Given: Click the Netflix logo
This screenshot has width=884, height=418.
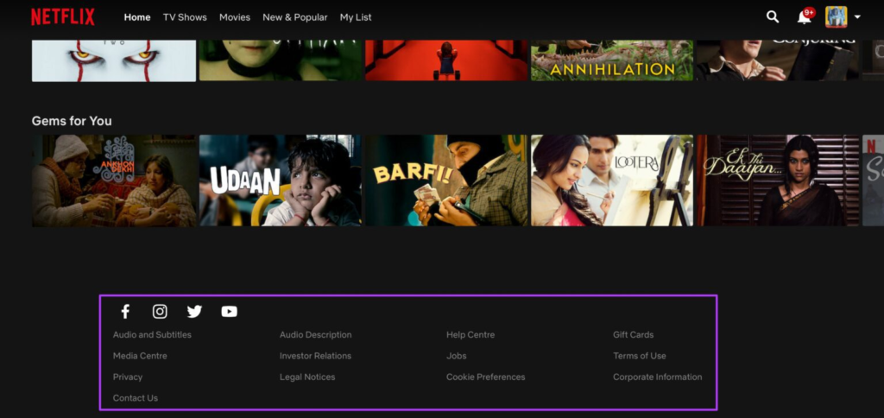Looking at the screenshot, I should point(62,17).
